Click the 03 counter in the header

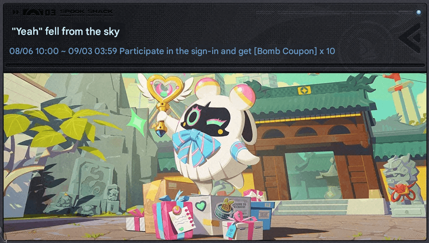coord(51,12)
